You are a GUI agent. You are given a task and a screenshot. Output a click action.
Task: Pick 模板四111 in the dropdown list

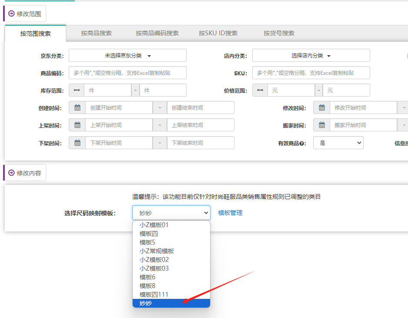[x=154, y=295]
